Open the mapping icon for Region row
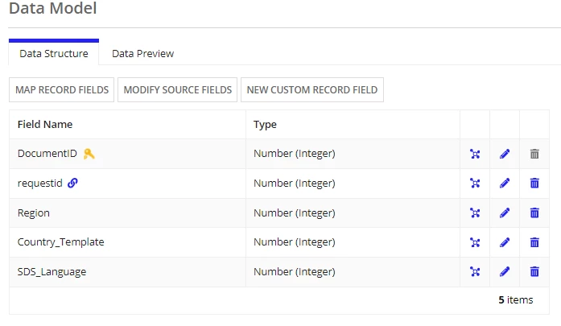Screen dimensions: 561x326 point(475,213)
